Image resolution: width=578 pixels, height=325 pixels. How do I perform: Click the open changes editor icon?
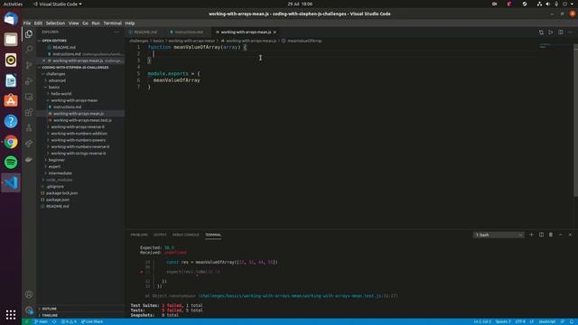coord(541,32)
